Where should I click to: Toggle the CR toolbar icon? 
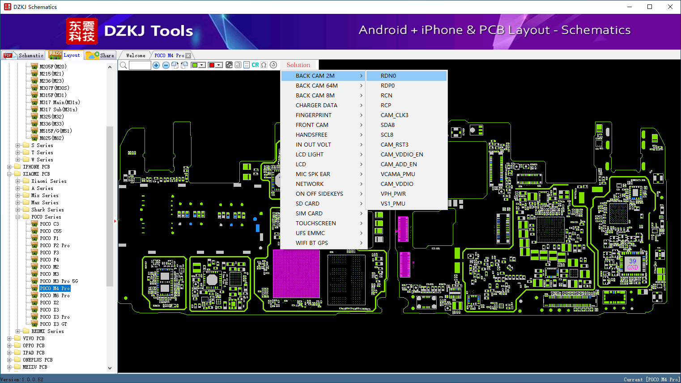255,65
